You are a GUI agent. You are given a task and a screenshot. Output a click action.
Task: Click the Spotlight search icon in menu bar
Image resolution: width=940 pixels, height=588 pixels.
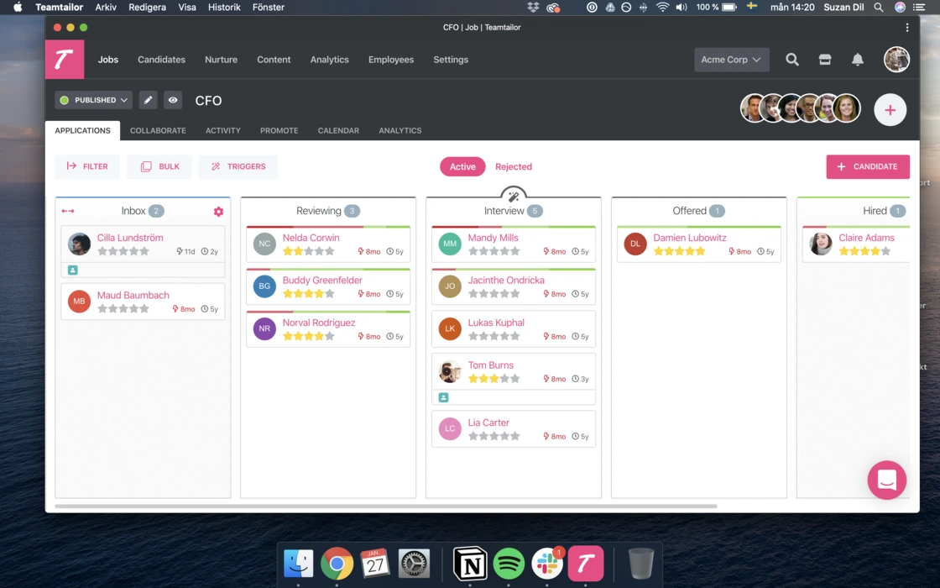click(878, 8)
